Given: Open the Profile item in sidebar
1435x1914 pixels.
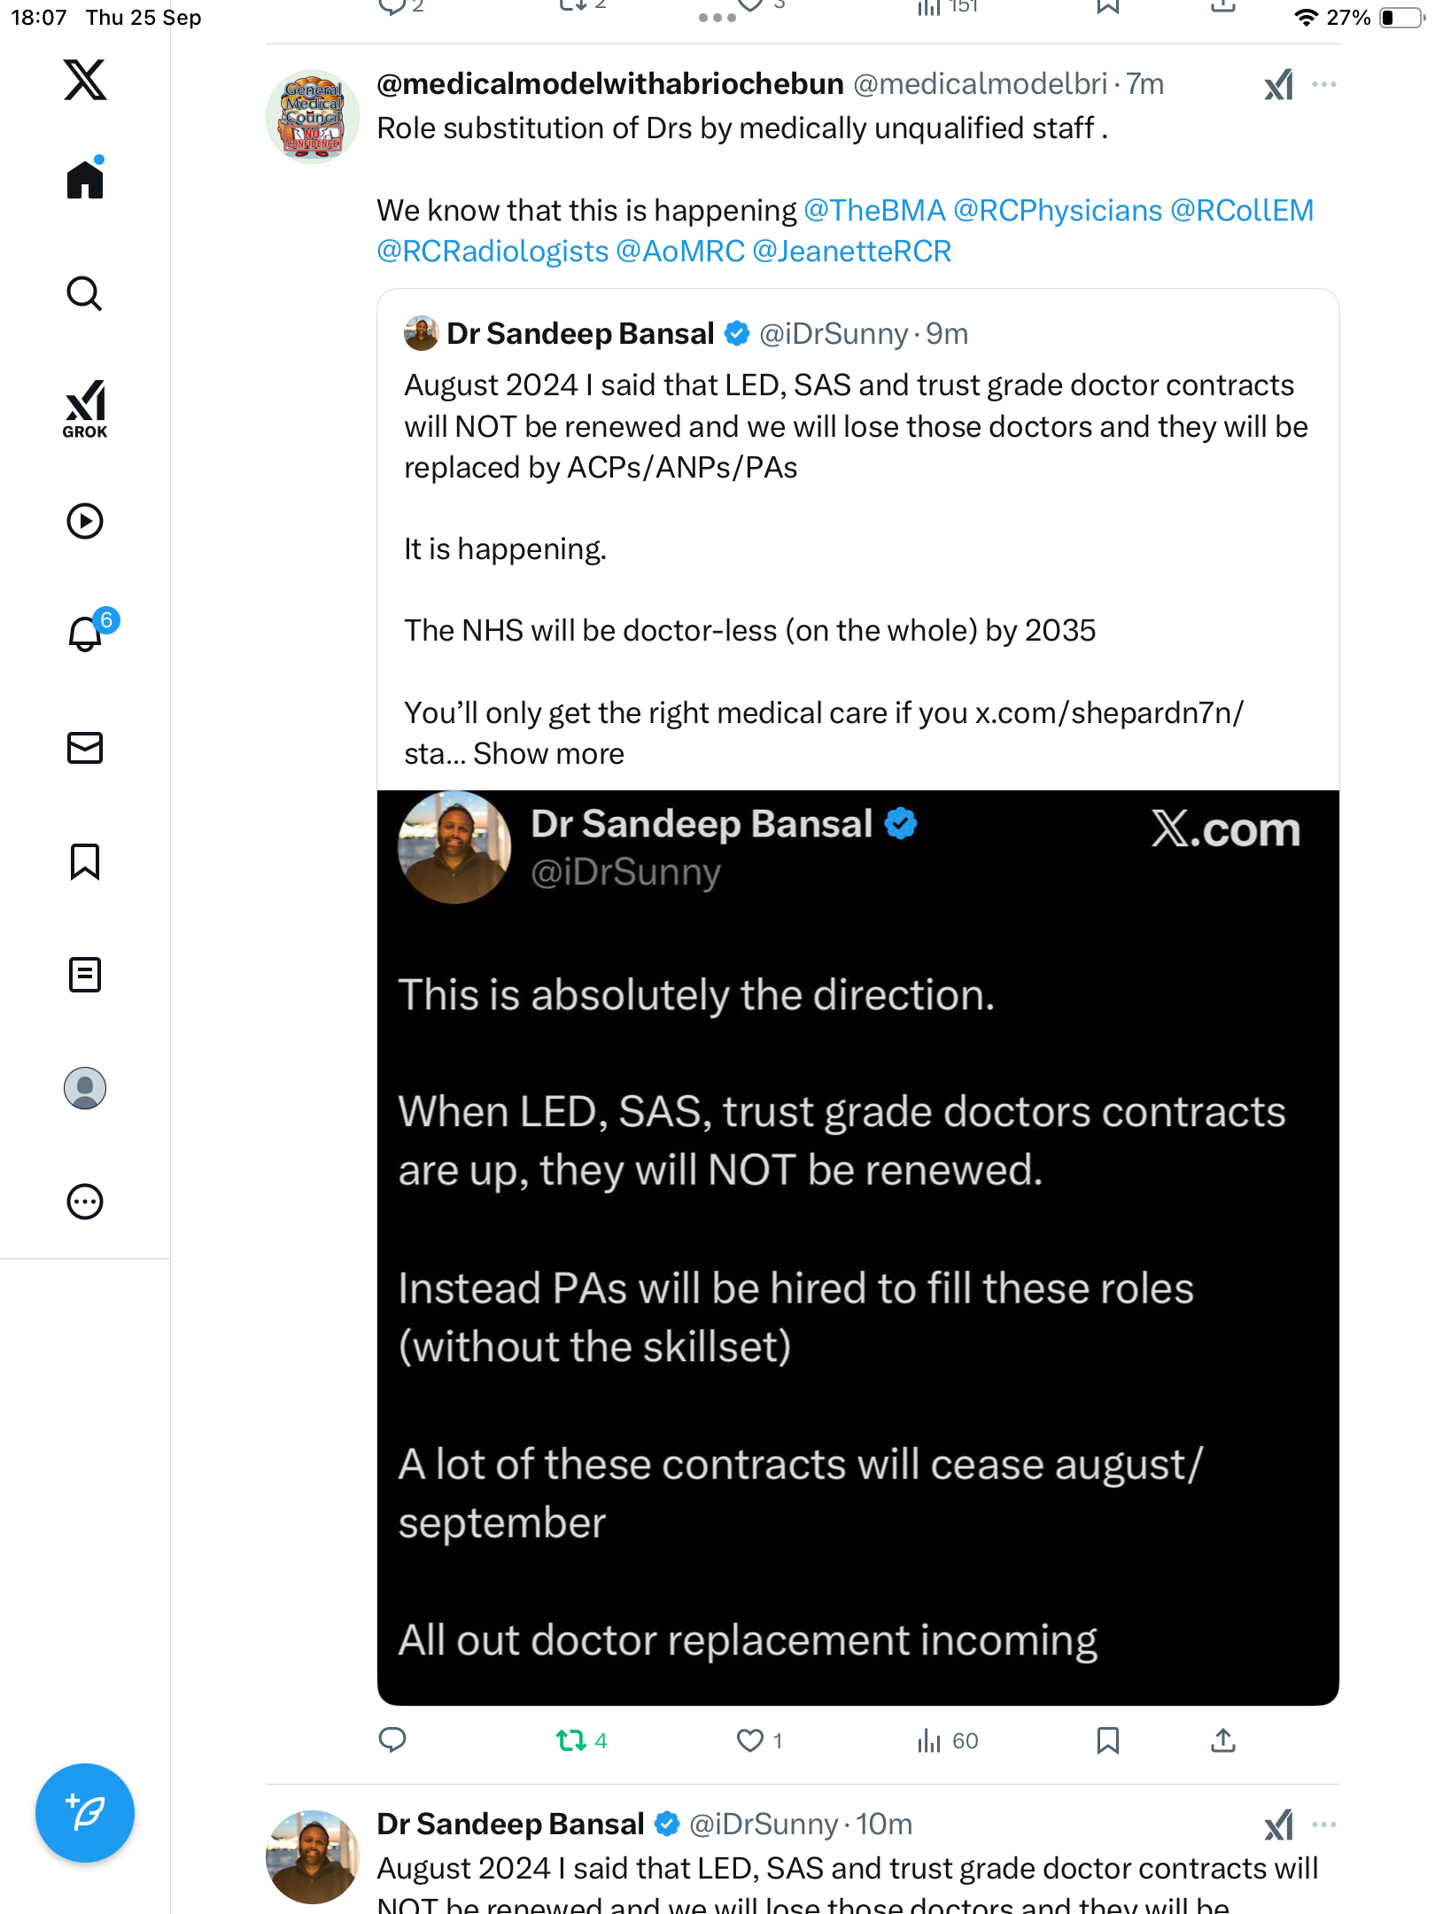Looking at the screenshot, I should point(85,1088).
